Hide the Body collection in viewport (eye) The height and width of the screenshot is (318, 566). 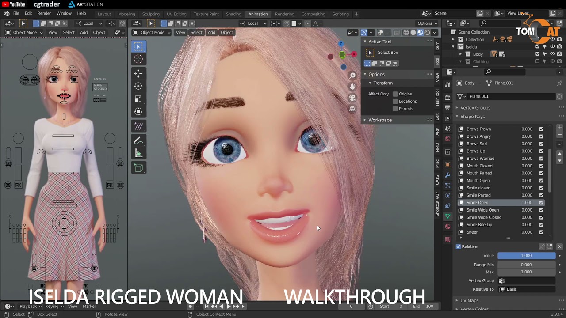[x=552, y=54]
